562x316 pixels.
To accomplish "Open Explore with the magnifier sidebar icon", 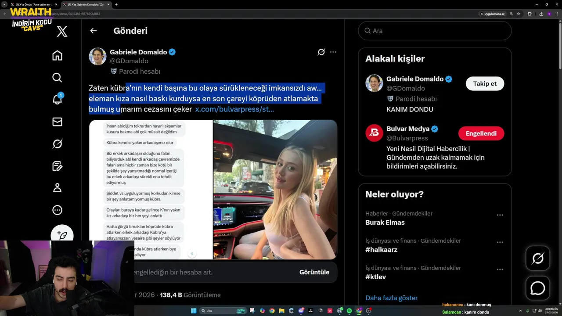I will point(57,78).
